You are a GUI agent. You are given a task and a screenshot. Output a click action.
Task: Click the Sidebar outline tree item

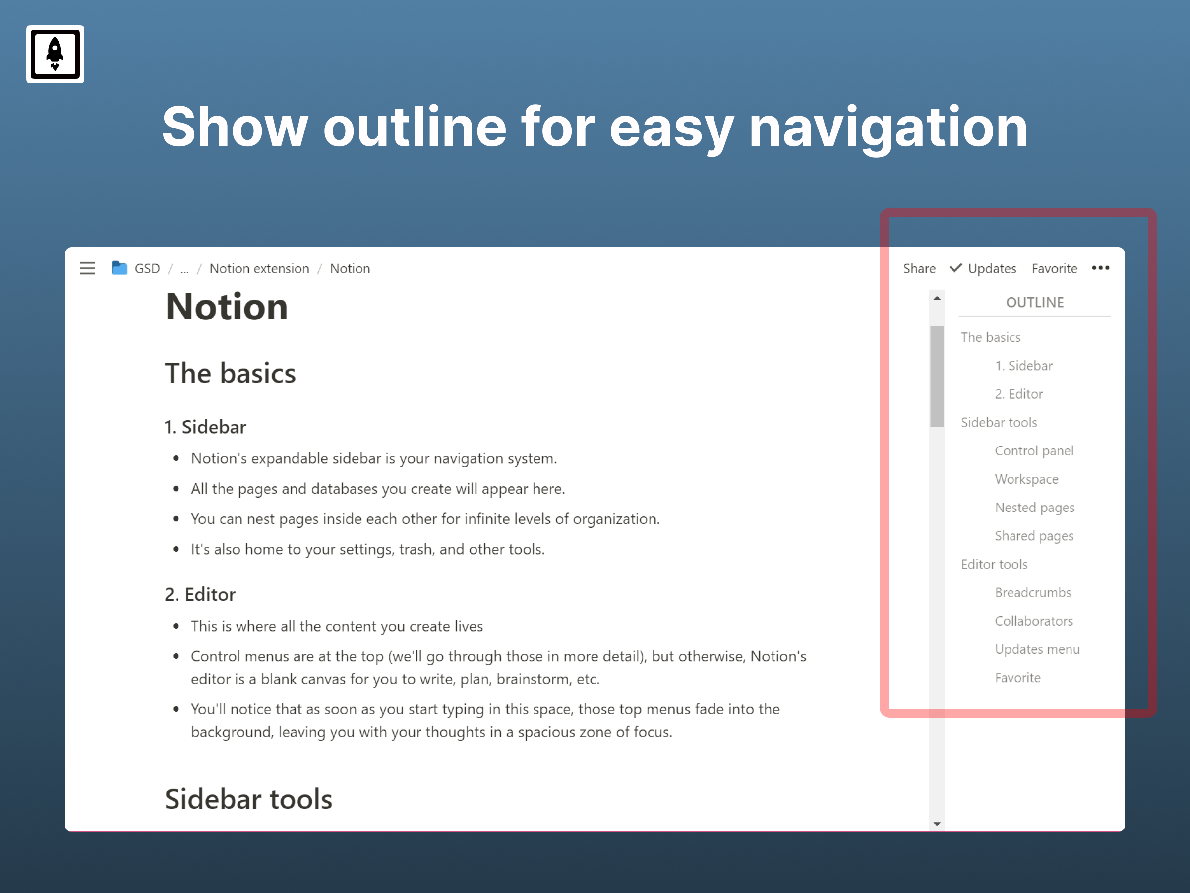[x=1023, y=365]
